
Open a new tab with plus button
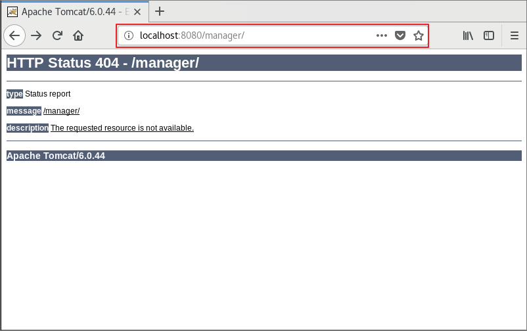pos(160,11)
